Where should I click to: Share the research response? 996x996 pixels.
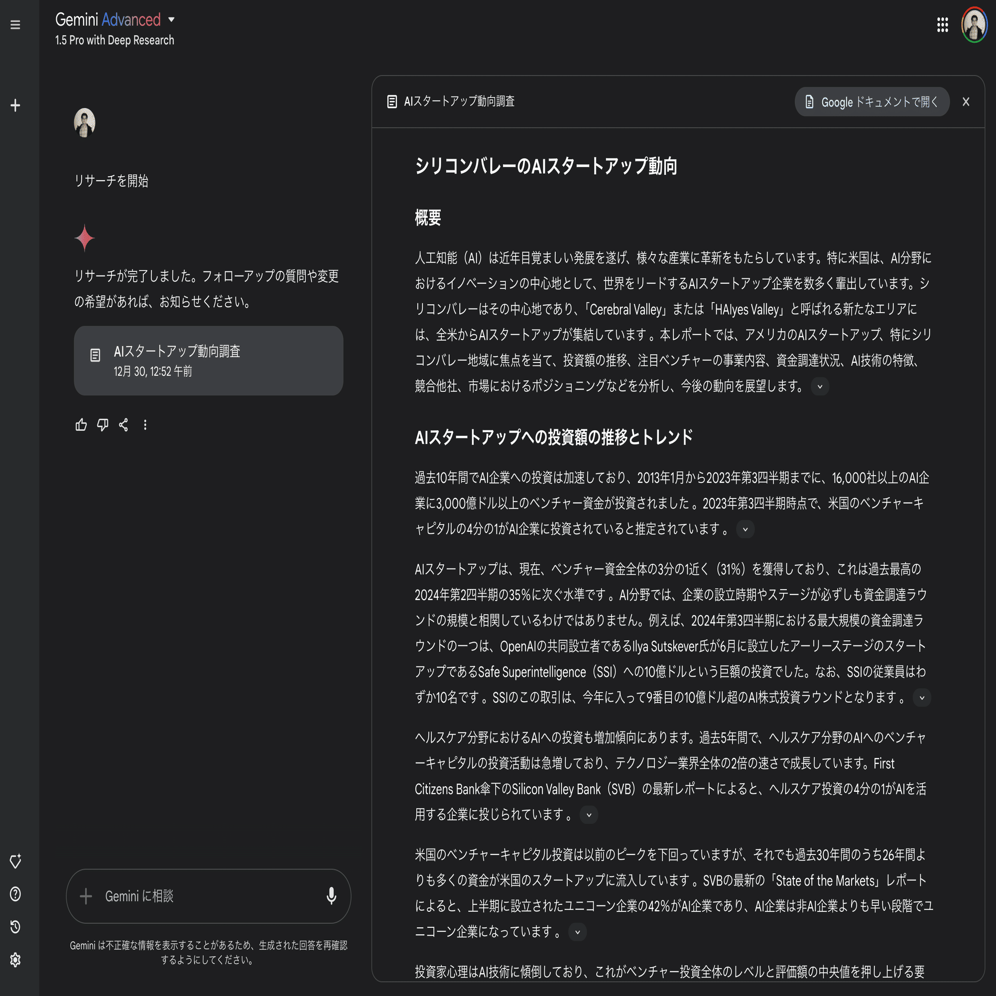pos(124,425)
